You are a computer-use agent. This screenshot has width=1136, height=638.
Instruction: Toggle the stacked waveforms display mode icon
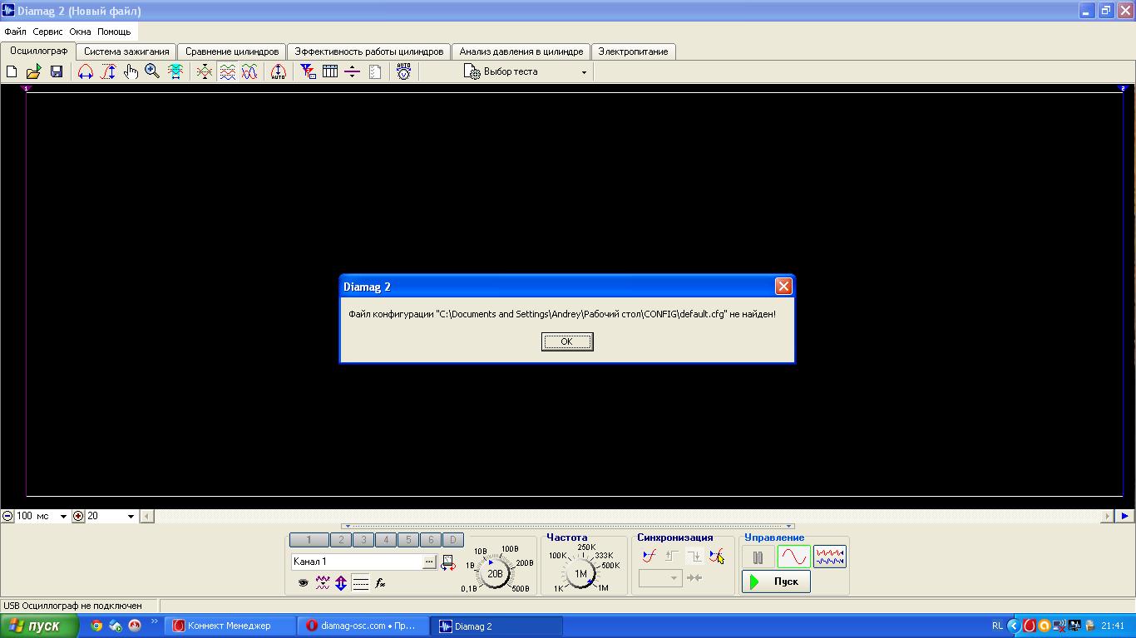(227, 72)
